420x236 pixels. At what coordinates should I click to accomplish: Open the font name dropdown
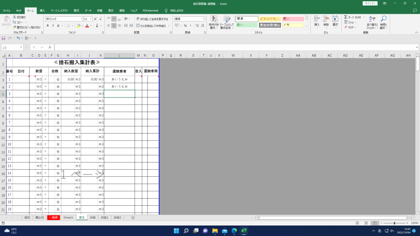(82, 19)
